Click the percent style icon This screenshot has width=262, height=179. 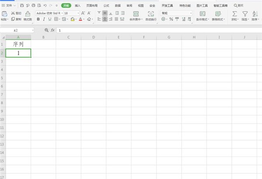[170, 19]
